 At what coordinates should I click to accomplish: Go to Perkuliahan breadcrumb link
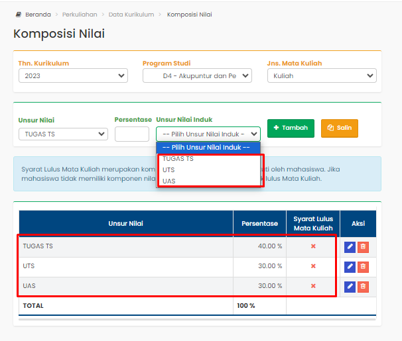coord(80,15)
